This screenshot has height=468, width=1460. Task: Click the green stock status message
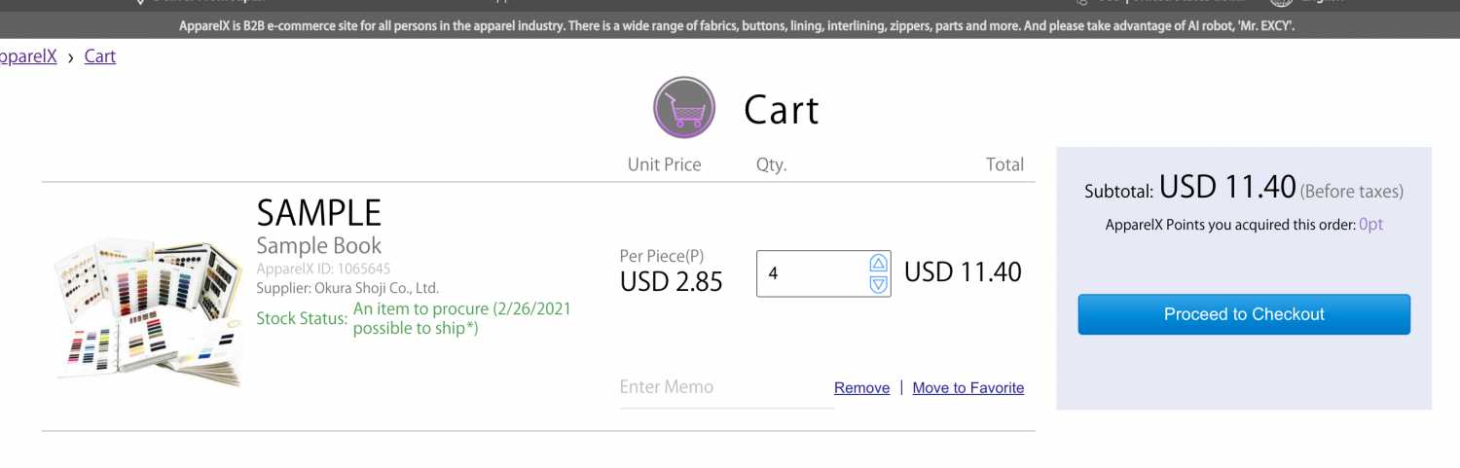[461, 318]
